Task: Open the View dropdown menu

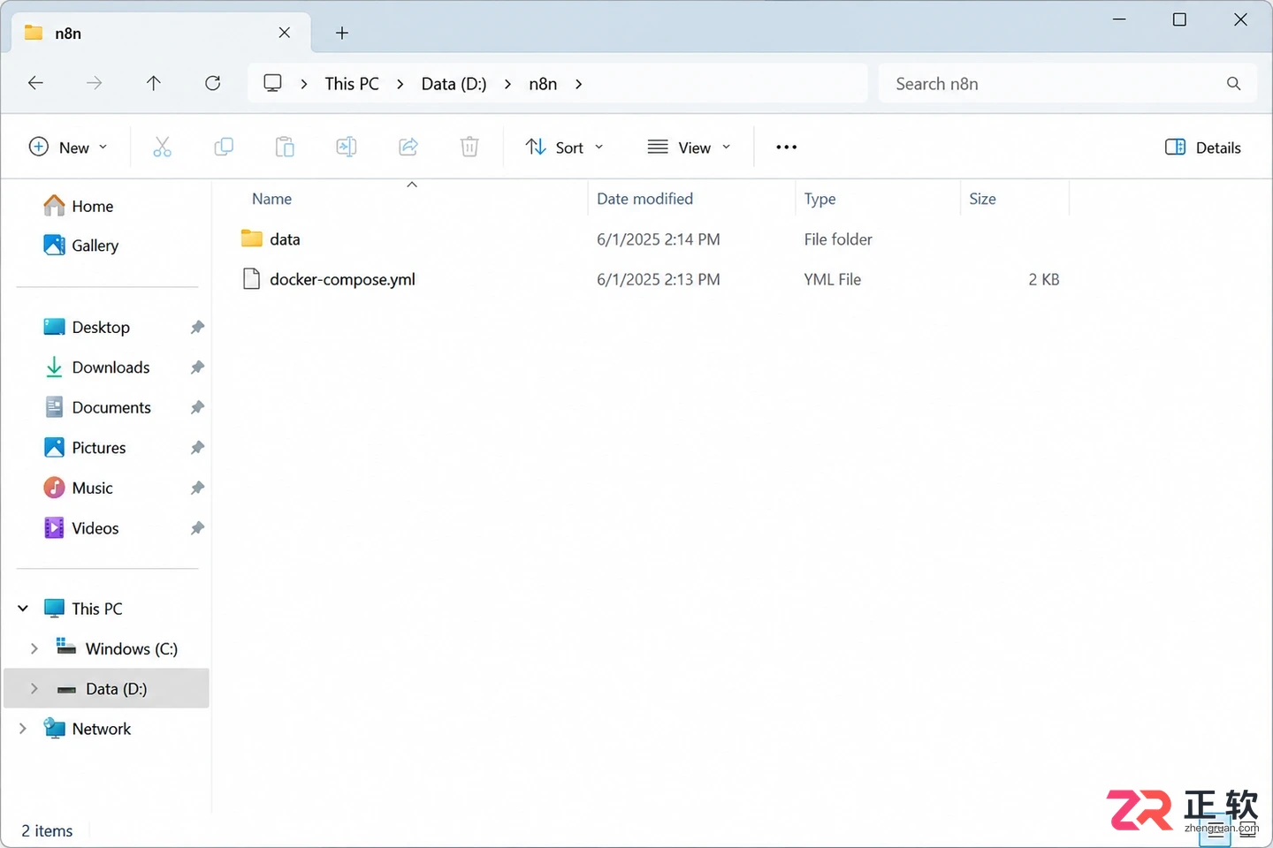Action: 690,148
